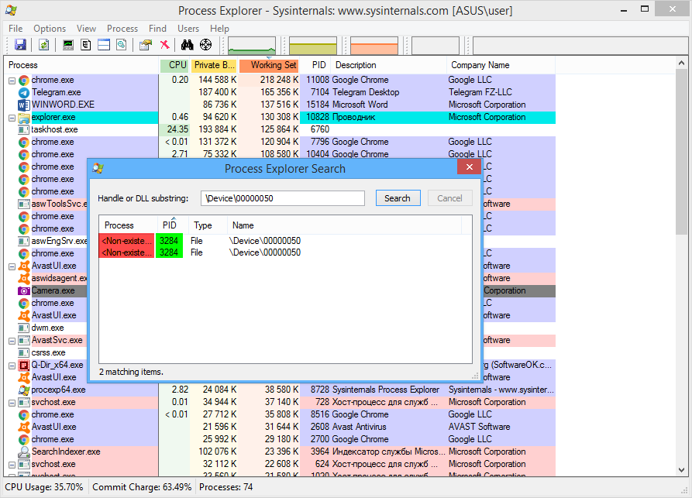The width and height of the screenshot is (692, 498).
Task: Focus the Handle or DLL substring field
Action: click(x=282, y=198)
